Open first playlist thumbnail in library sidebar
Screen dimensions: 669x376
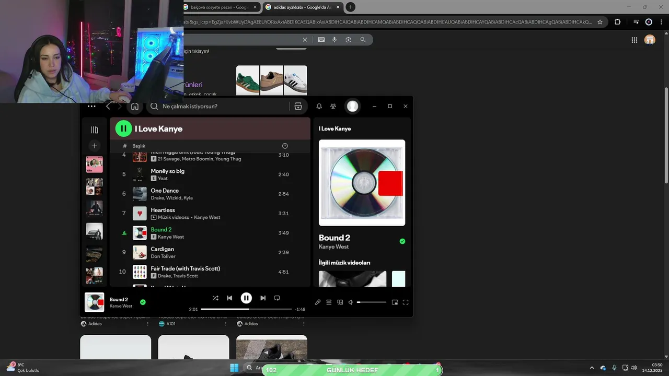point(94,164)
